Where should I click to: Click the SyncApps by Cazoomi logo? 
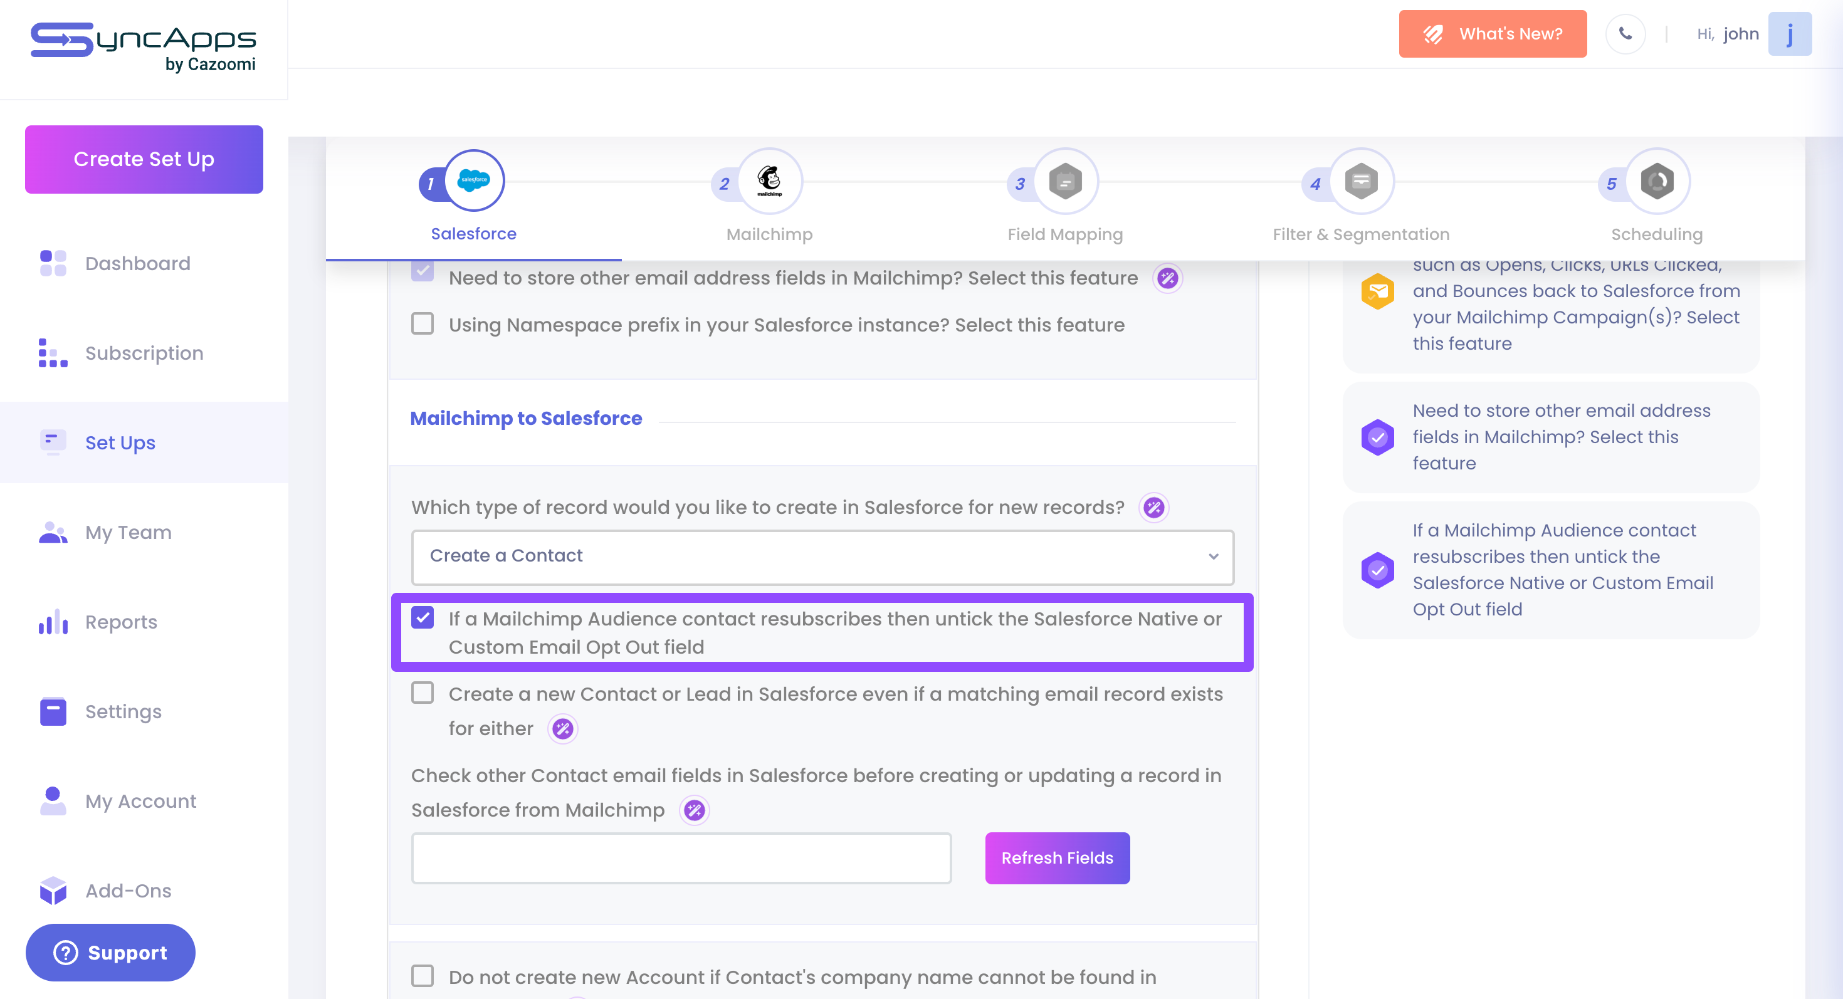pos(143,47)
